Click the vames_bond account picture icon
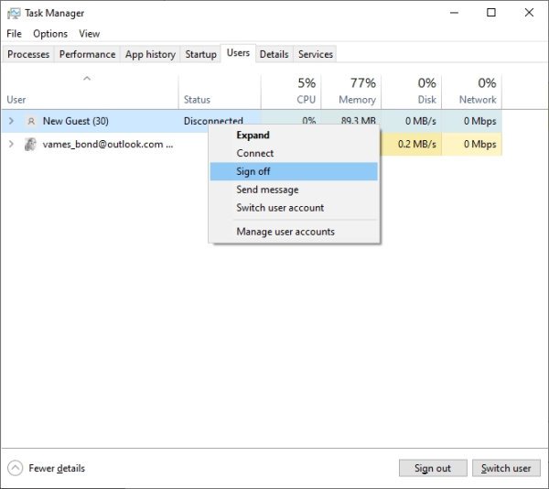This screenshot has width=549, height=489. click(30, 145)
